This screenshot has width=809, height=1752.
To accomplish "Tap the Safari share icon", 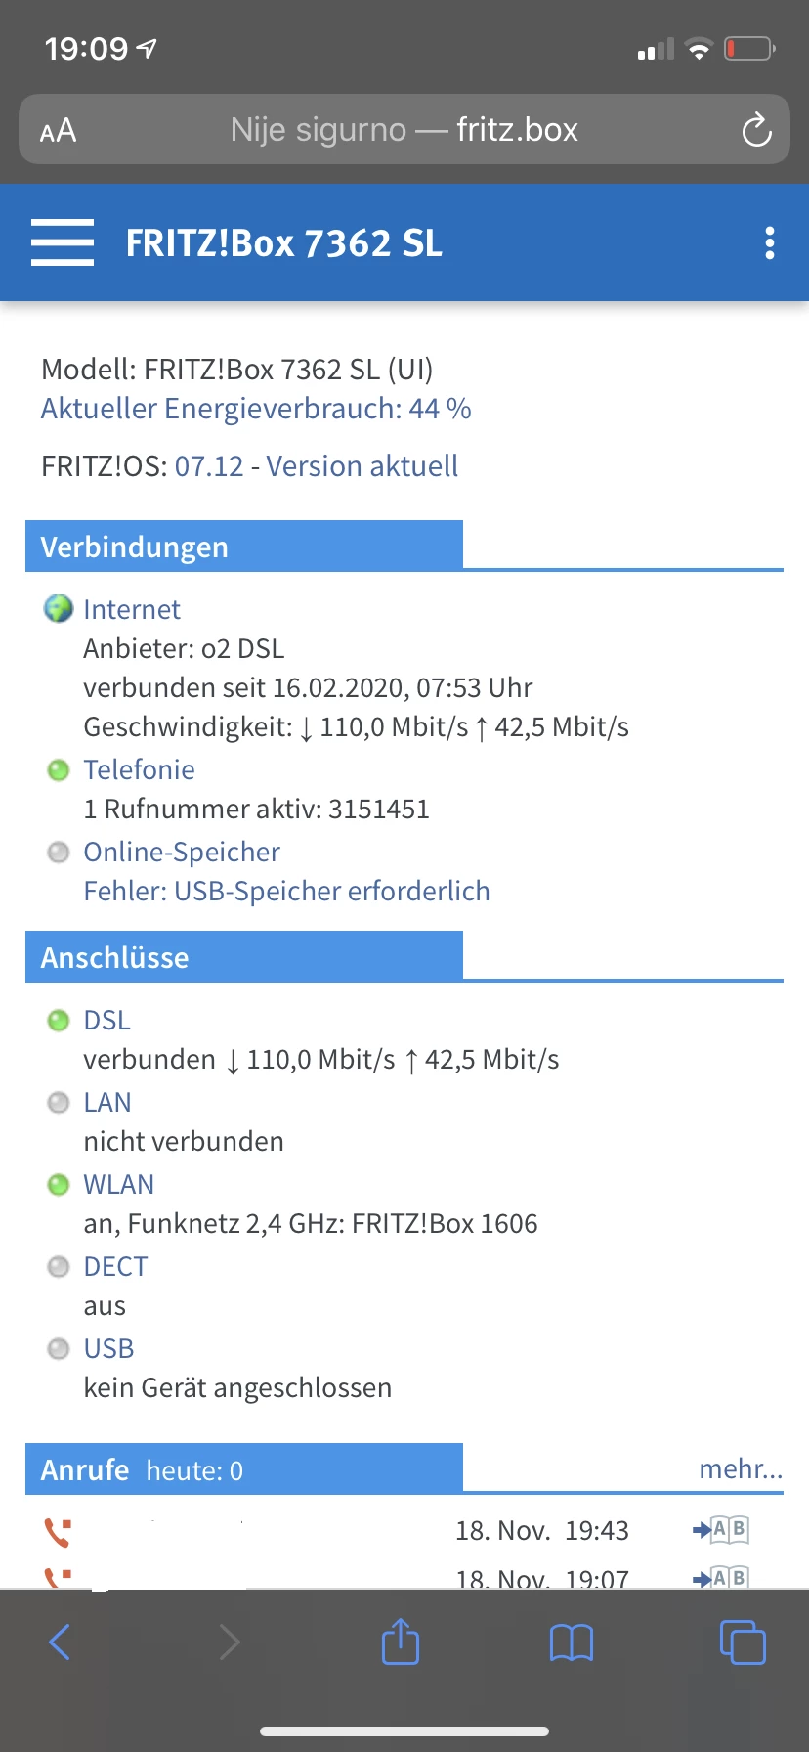I will coord(400,1642).
